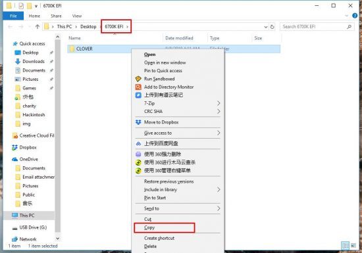Viewport: 362px width, 253px height.
Task: Open Network in the sidebar
Action: (x=28, y=239)
